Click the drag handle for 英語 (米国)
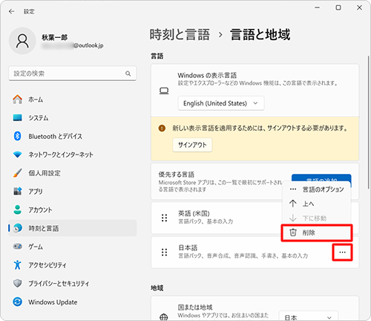This screenshot has height=321, width=371. (164, 218)
